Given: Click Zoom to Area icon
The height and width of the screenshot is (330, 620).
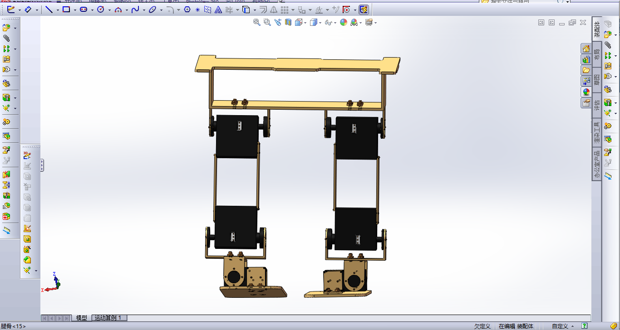Looking at the screenshot, I should coord(267,22).
